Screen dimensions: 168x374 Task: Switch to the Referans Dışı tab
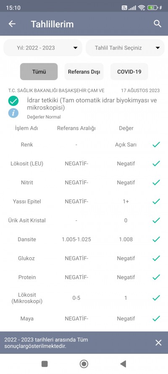pos(84,71)
